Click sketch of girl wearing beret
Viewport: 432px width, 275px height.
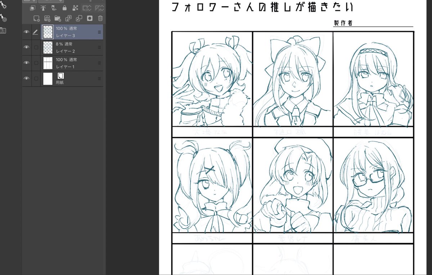pos(293,185)
